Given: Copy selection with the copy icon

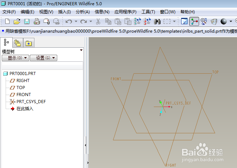Looking at the screenshot, I should (x=108, y=21).
